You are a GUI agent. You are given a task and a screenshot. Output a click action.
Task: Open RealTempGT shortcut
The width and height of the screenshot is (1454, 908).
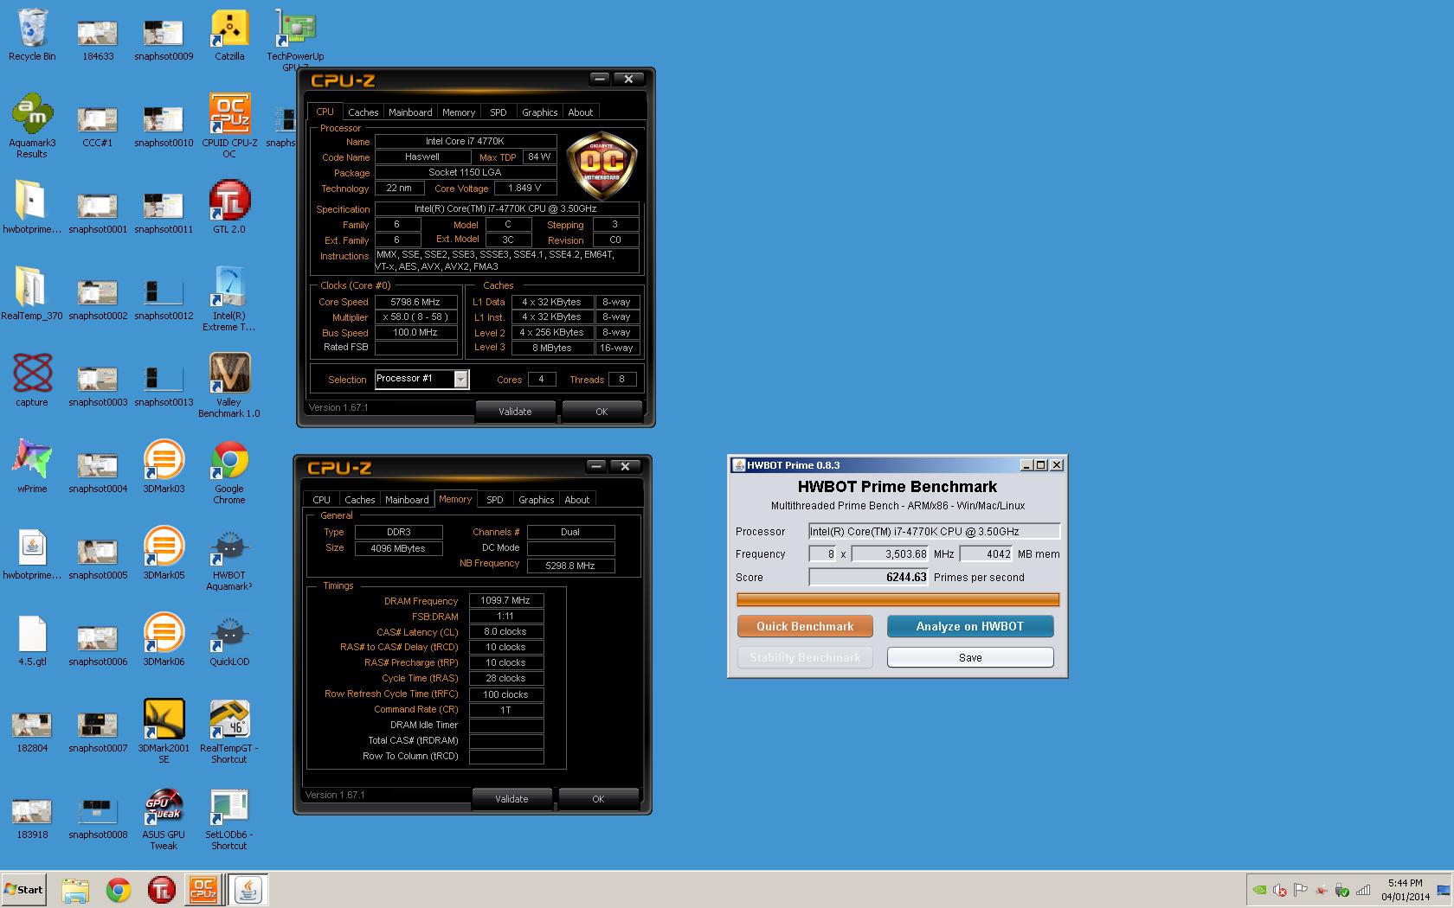229,731
